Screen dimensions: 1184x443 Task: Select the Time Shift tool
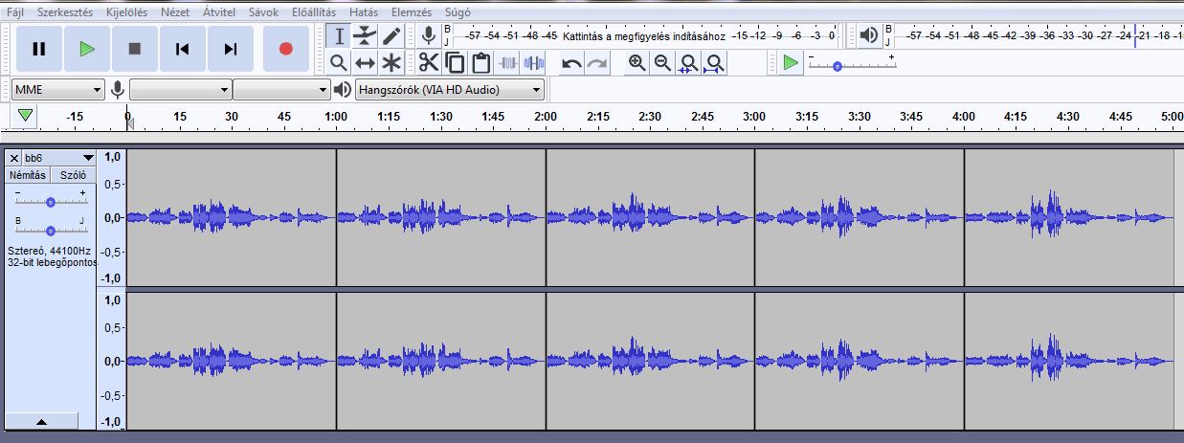pyautogui.click(x=365, y=63)
